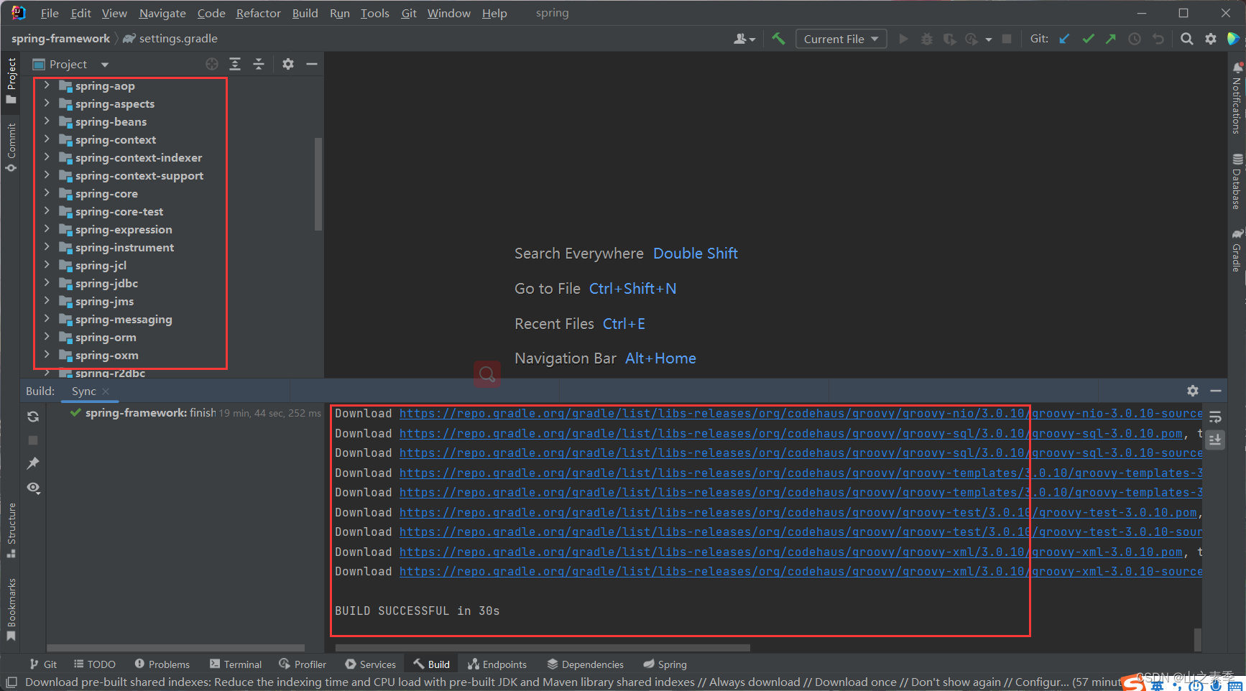Open groovy-test 3.0.10 pom download link

[x=798, y=513]
